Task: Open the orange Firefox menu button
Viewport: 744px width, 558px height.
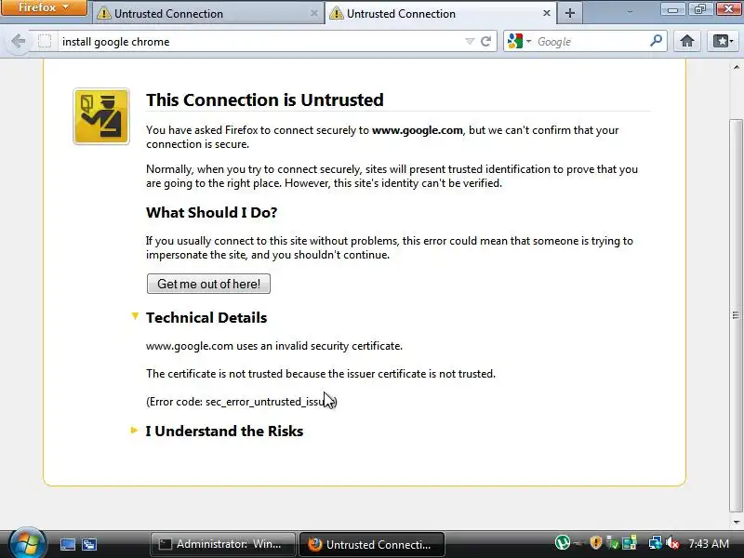Action: pos(44,8)
